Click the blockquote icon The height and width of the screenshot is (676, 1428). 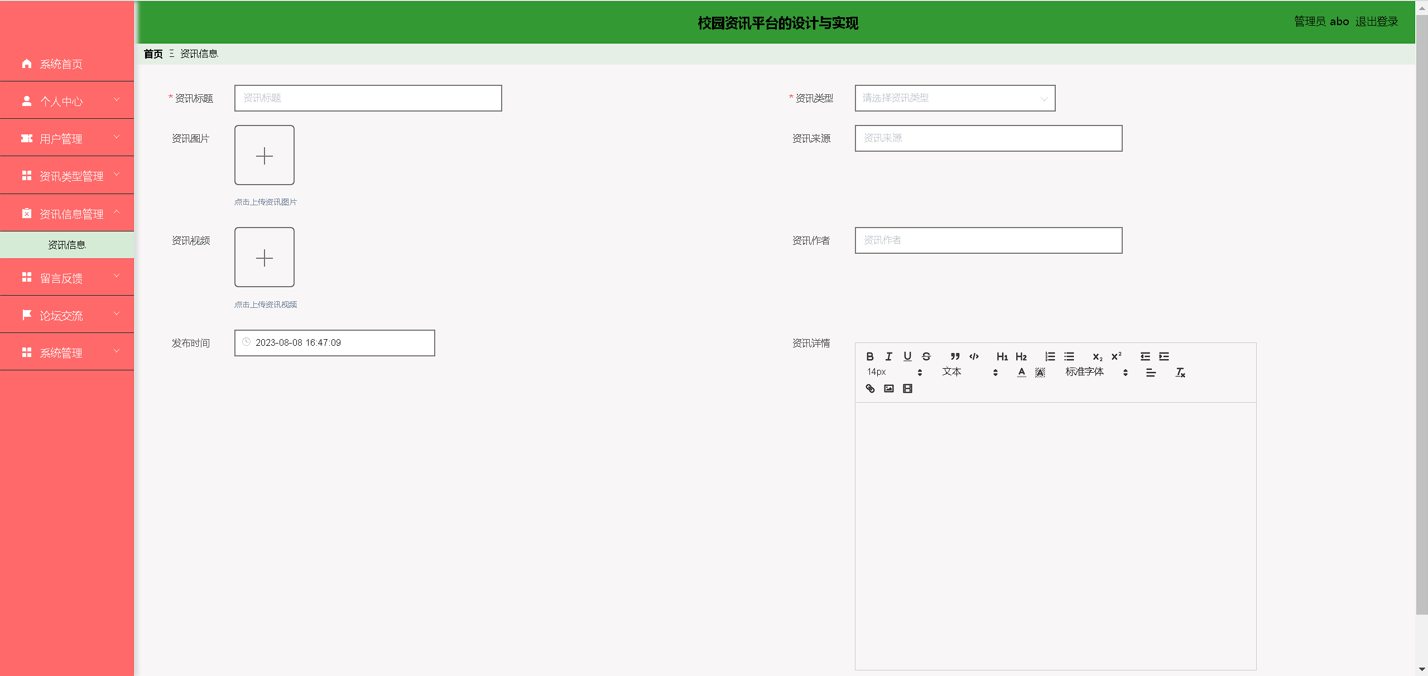pos(955,356)
